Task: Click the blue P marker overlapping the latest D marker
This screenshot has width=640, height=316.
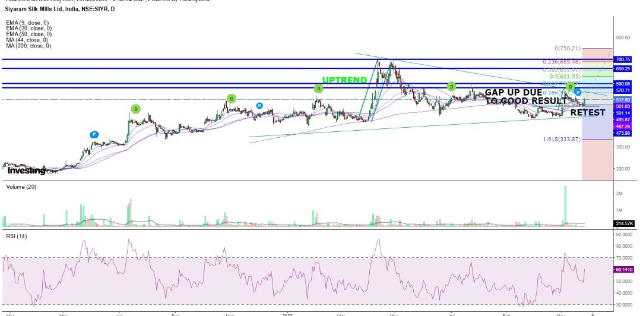Action: pos(578,93)
